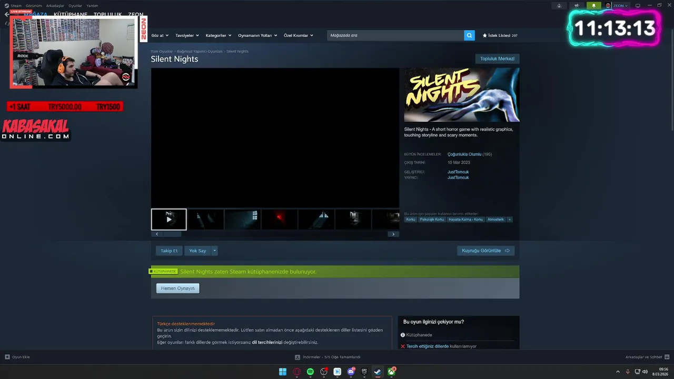Open Arkadaşlar ve Sohbet chat icon

[x=667, y=357]
